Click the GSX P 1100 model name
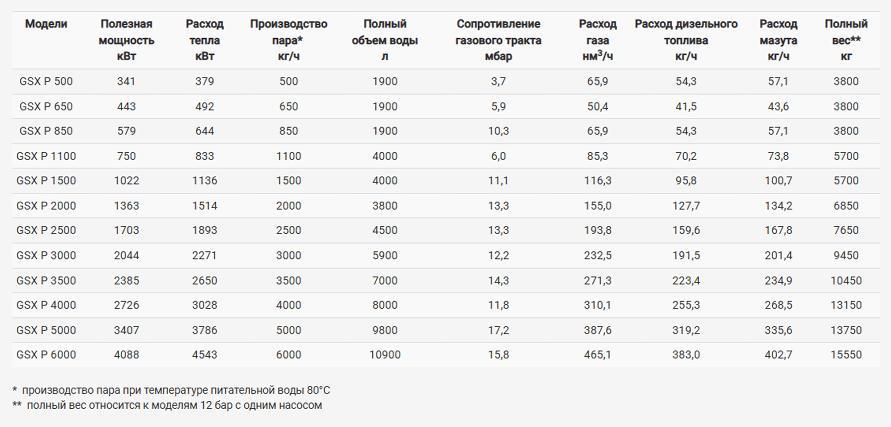The image size is (891, 427). (46, 156)
